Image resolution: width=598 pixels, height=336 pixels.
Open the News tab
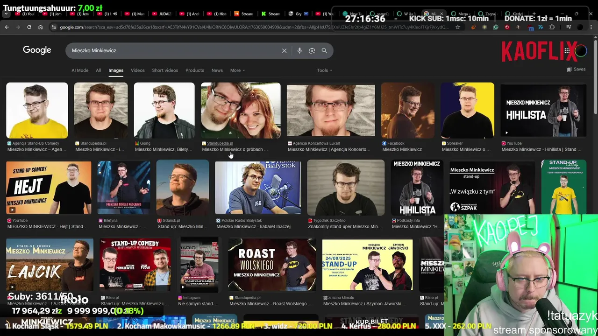[x=217, y=70]
